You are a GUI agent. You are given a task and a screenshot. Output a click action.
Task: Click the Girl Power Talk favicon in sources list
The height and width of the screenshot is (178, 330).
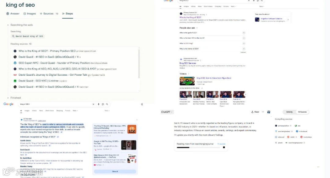(x=15, y=75)
